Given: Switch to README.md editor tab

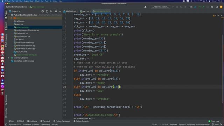Looking at the screenshot, I should (70, 11).
